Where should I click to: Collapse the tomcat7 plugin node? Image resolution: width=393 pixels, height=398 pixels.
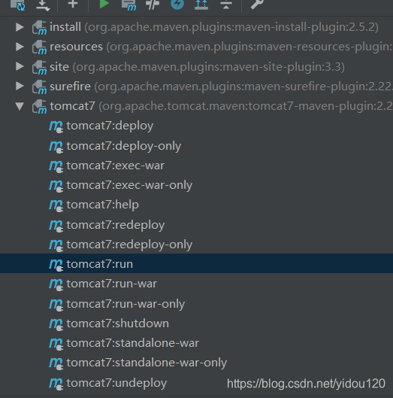(x=20, y=106)
